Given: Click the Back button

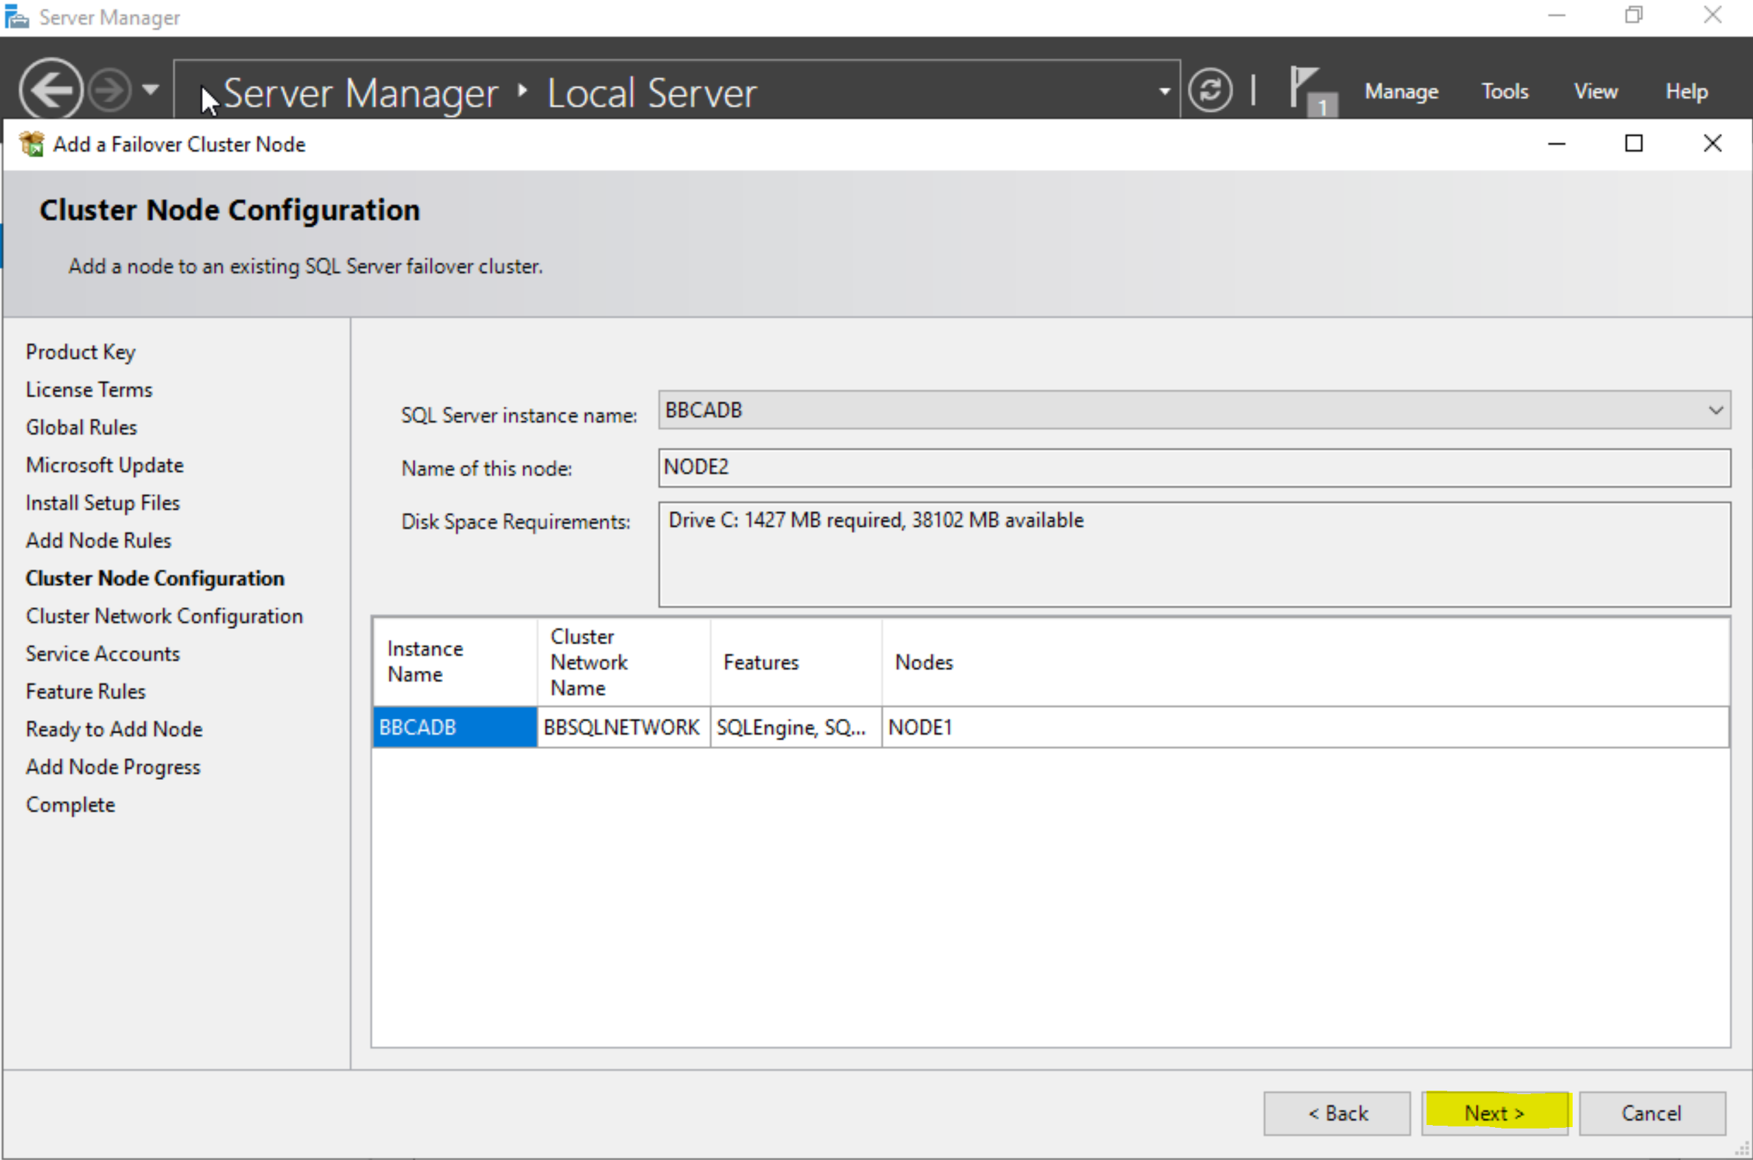Looking at the screenshot, I should [x=1337, y=1113].
